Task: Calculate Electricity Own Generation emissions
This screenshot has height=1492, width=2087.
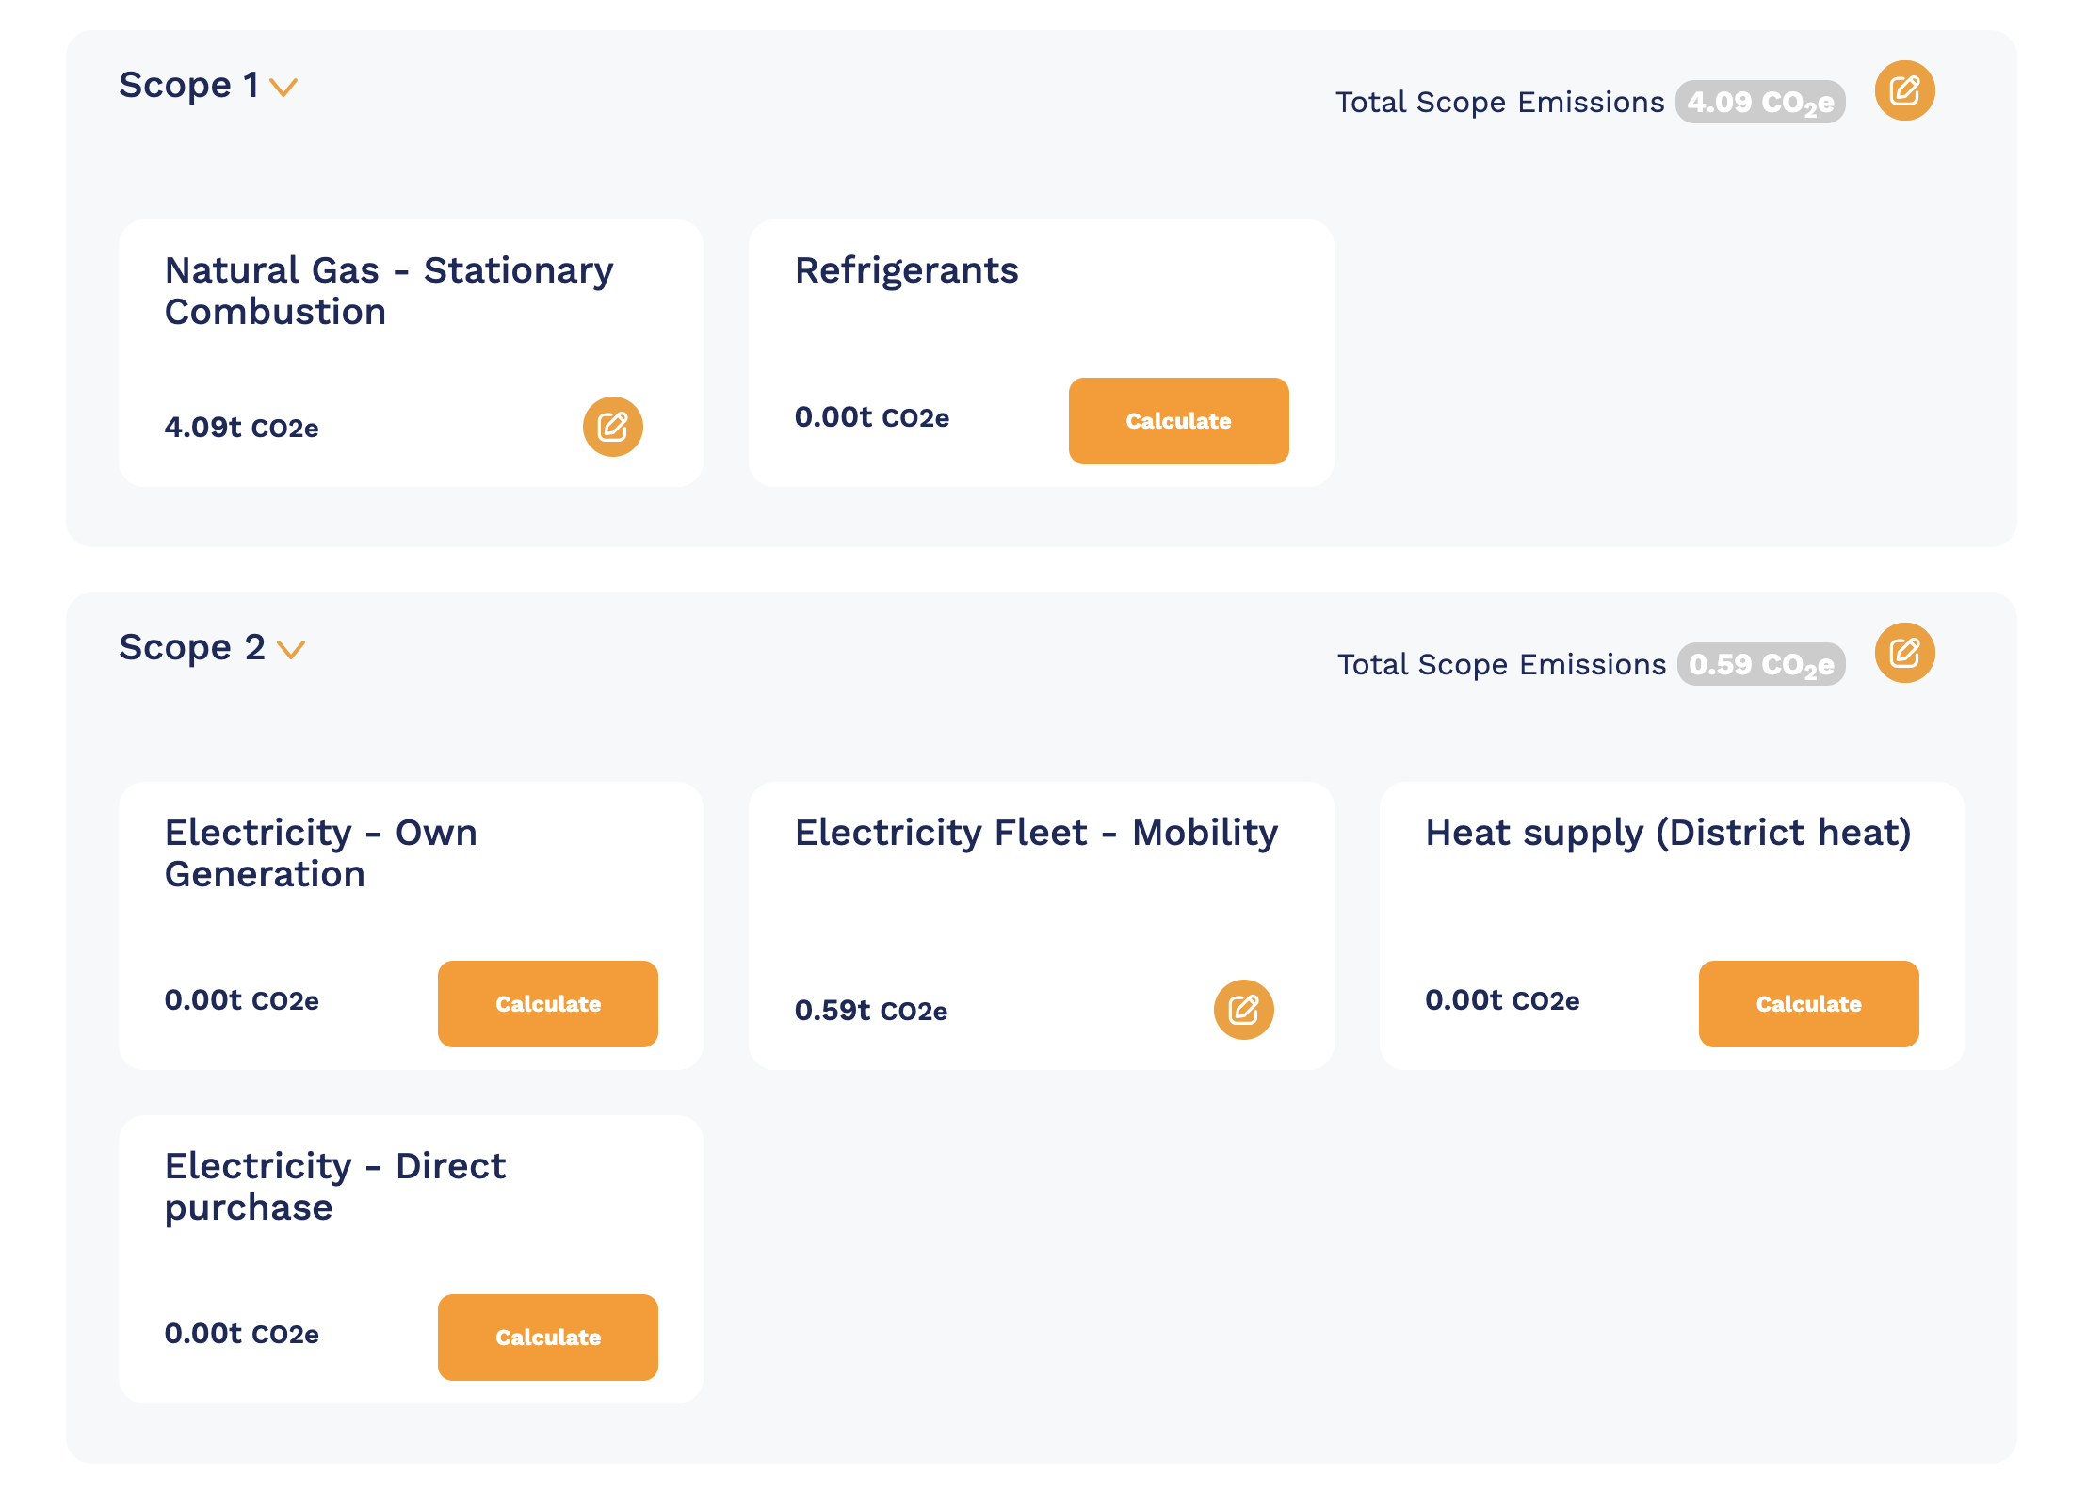Action: [x=547, y=1004]
